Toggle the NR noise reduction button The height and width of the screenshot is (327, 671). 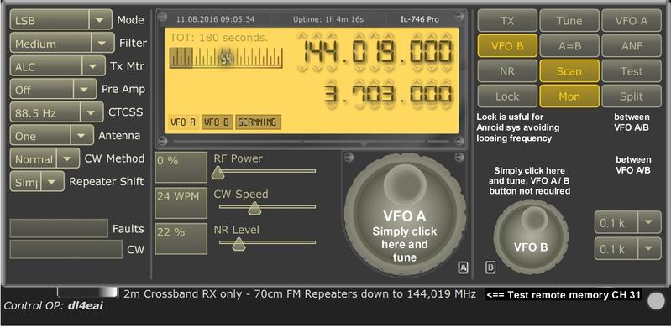click(x=507, y=71)
